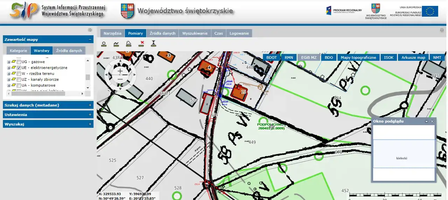Click the layer list vertical scrollbar thumb
Image resolution: width=448 pixels, height=200 pixels.
87,77
